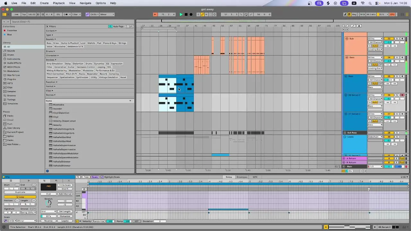Viewport: 411px width, 231px height.
Task: Solo the Sub track with S button
Action: click(397, 38)
